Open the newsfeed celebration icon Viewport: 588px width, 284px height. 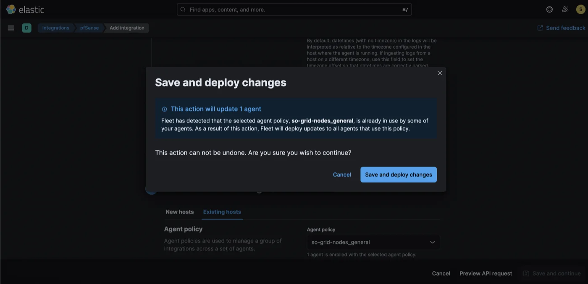pyautogui.click(x=565, y=9)
